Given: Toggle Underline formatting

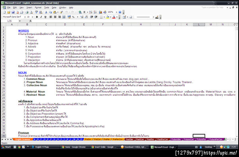Looking at the screenshot, I should coord(45,17).
